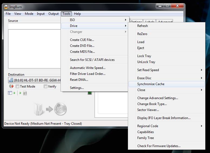Open the Output menu
Image resolution: width=210 pixels, height=153 pixels.
pyautogui.click(x=54, y=14)
